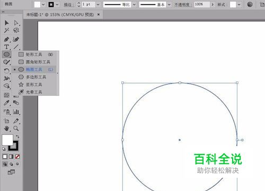Collapse the toolbar with double arrows

pyautogui.click(x=3, y=12)
